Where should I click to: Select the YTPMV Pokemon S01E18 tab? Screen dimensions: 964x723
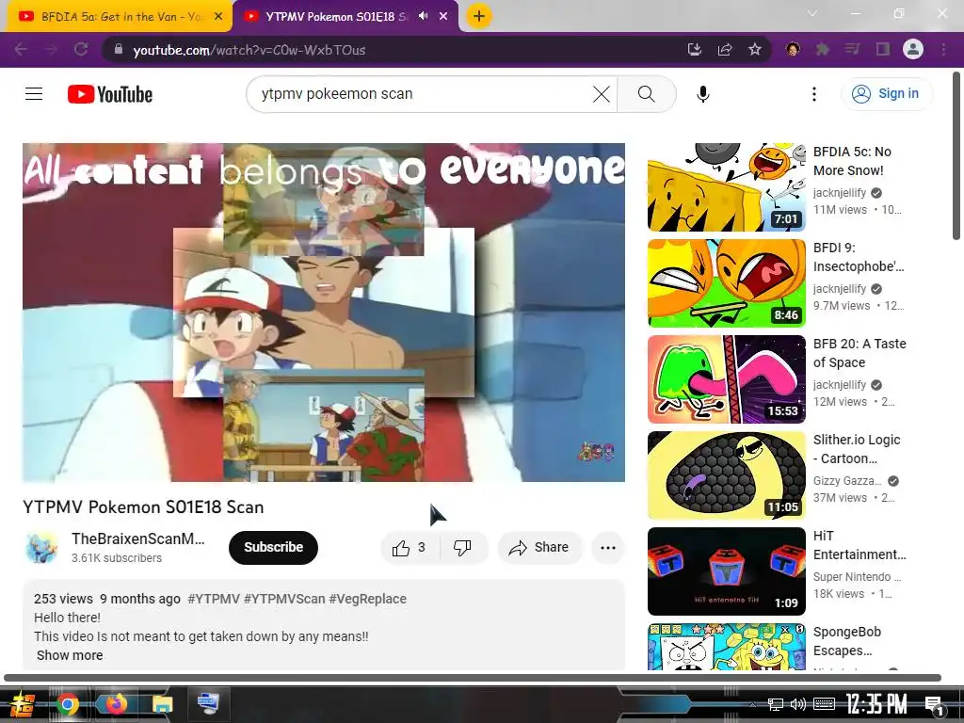click(335, 17)
